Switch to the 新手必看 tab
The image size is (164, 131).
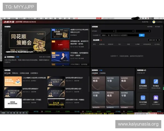[7, 73]
